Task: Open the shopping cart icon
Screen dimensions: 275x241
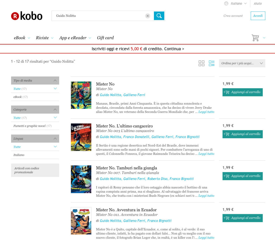Action: [255, 38]
